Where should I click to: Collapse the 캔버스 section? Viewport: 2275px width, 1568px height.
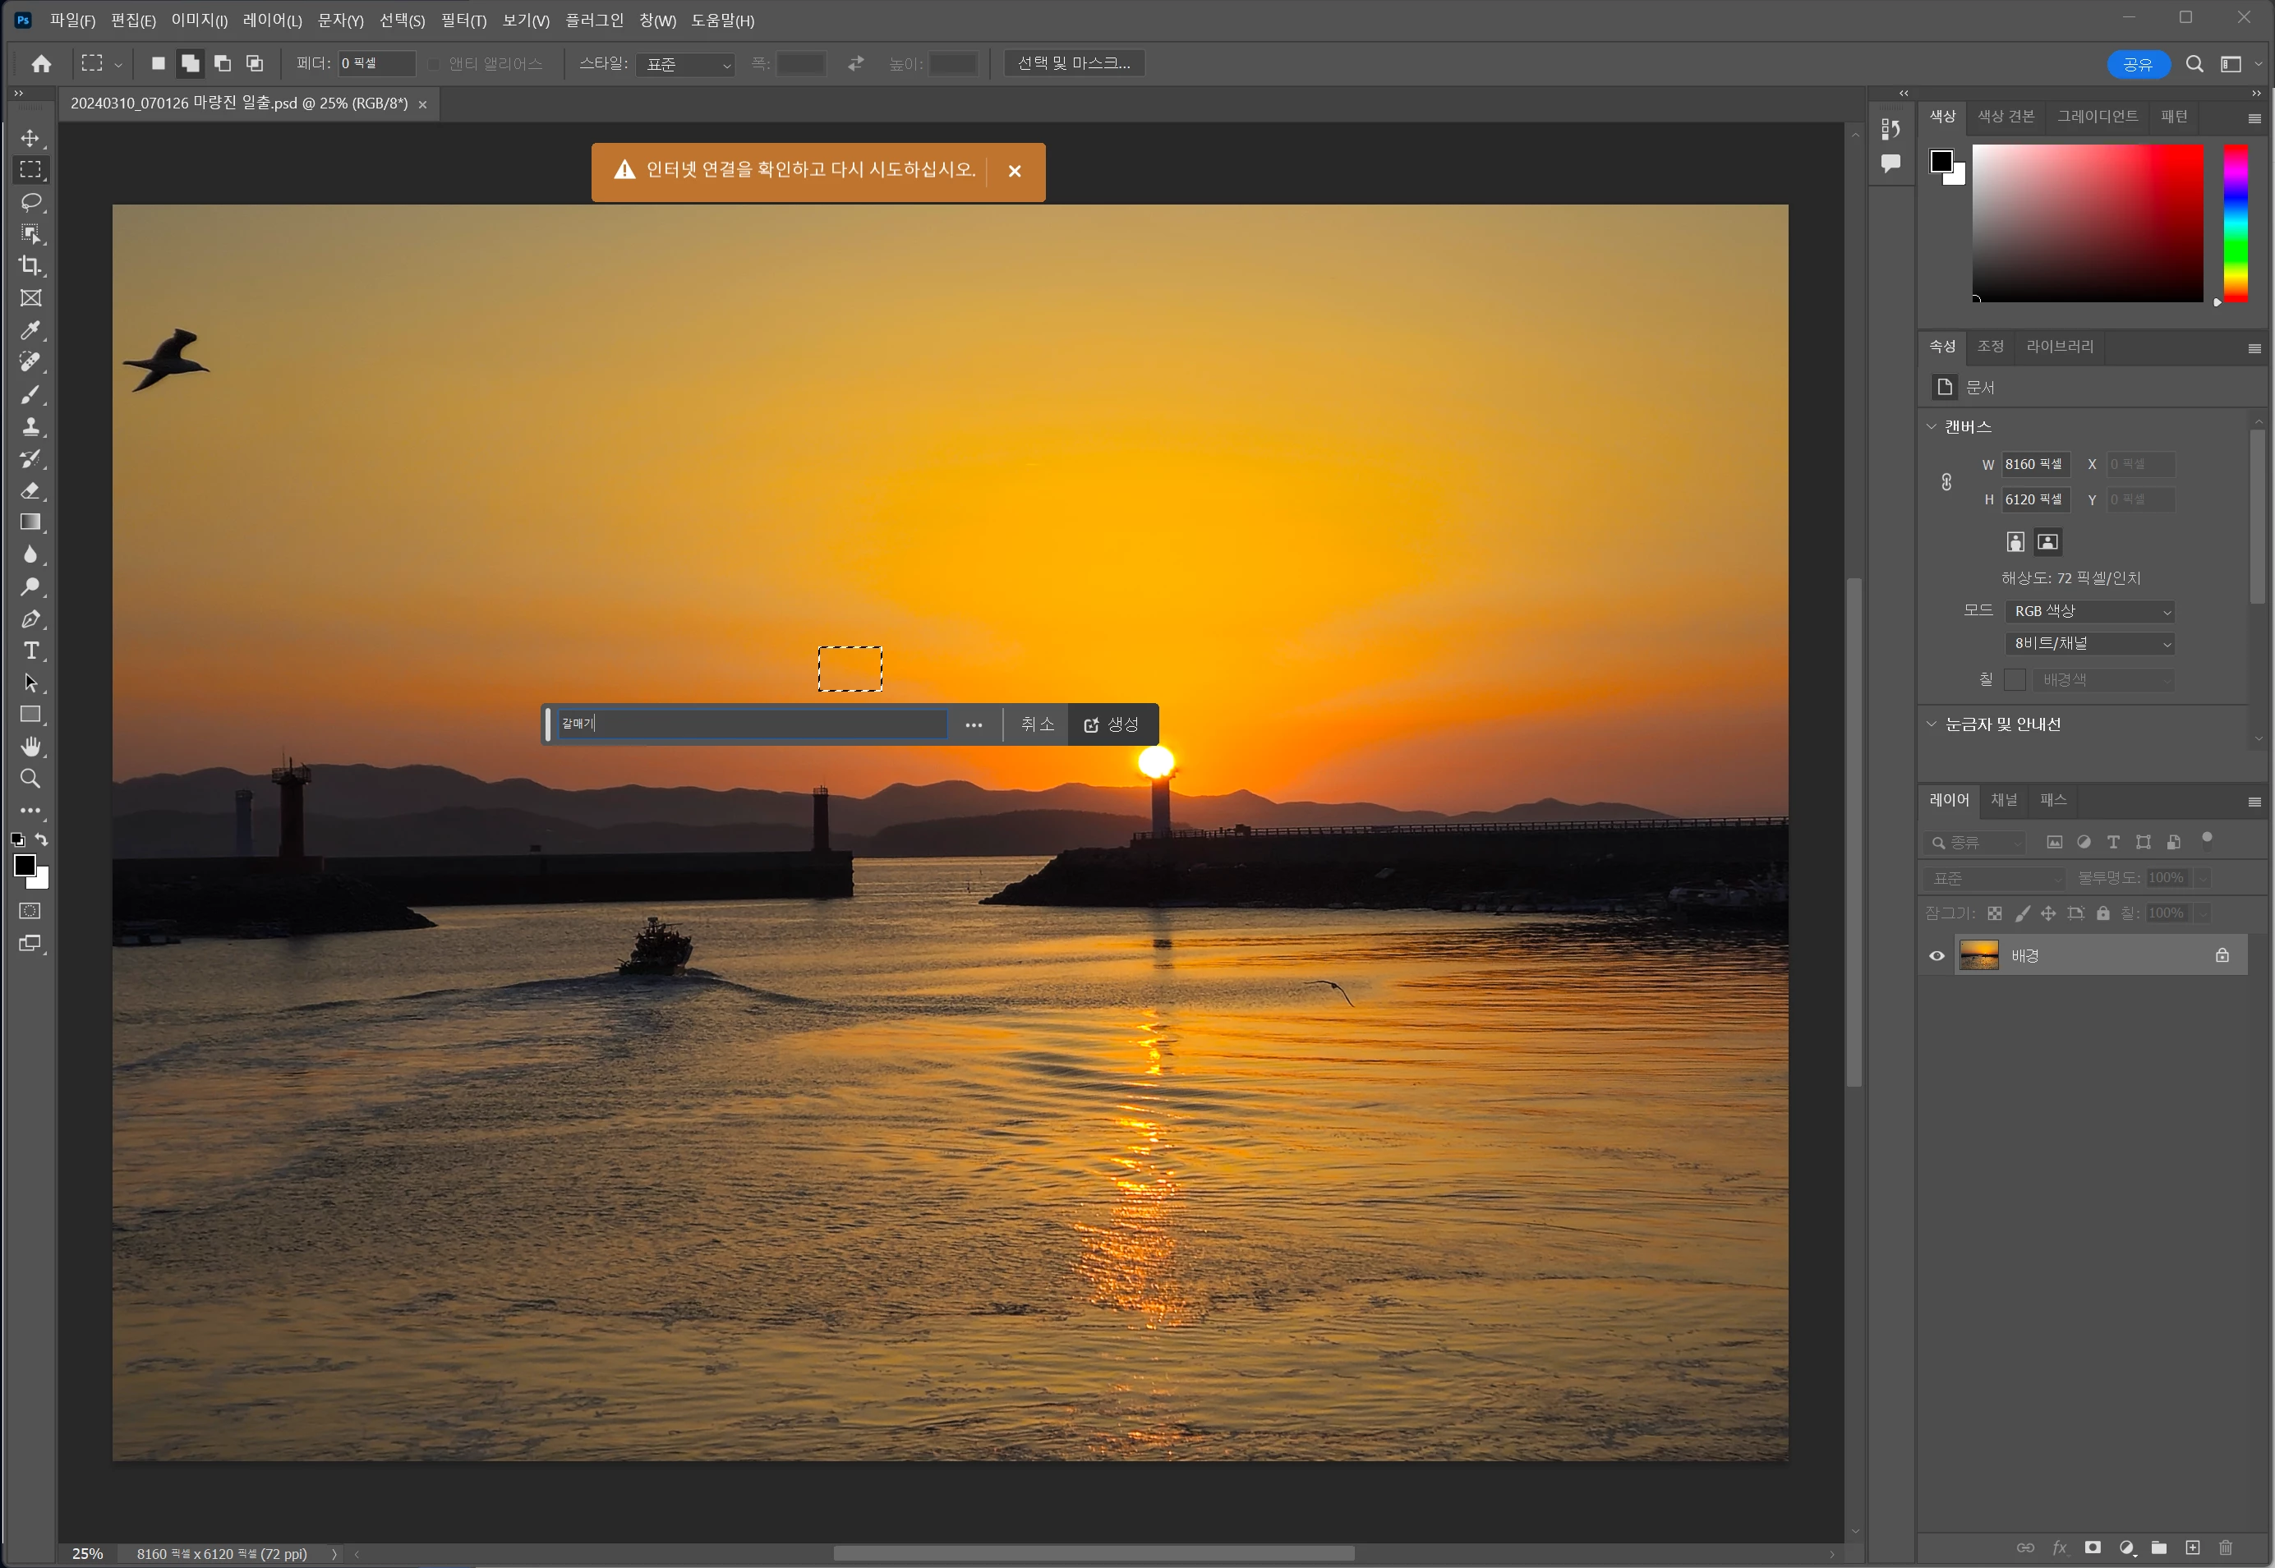1932,426
